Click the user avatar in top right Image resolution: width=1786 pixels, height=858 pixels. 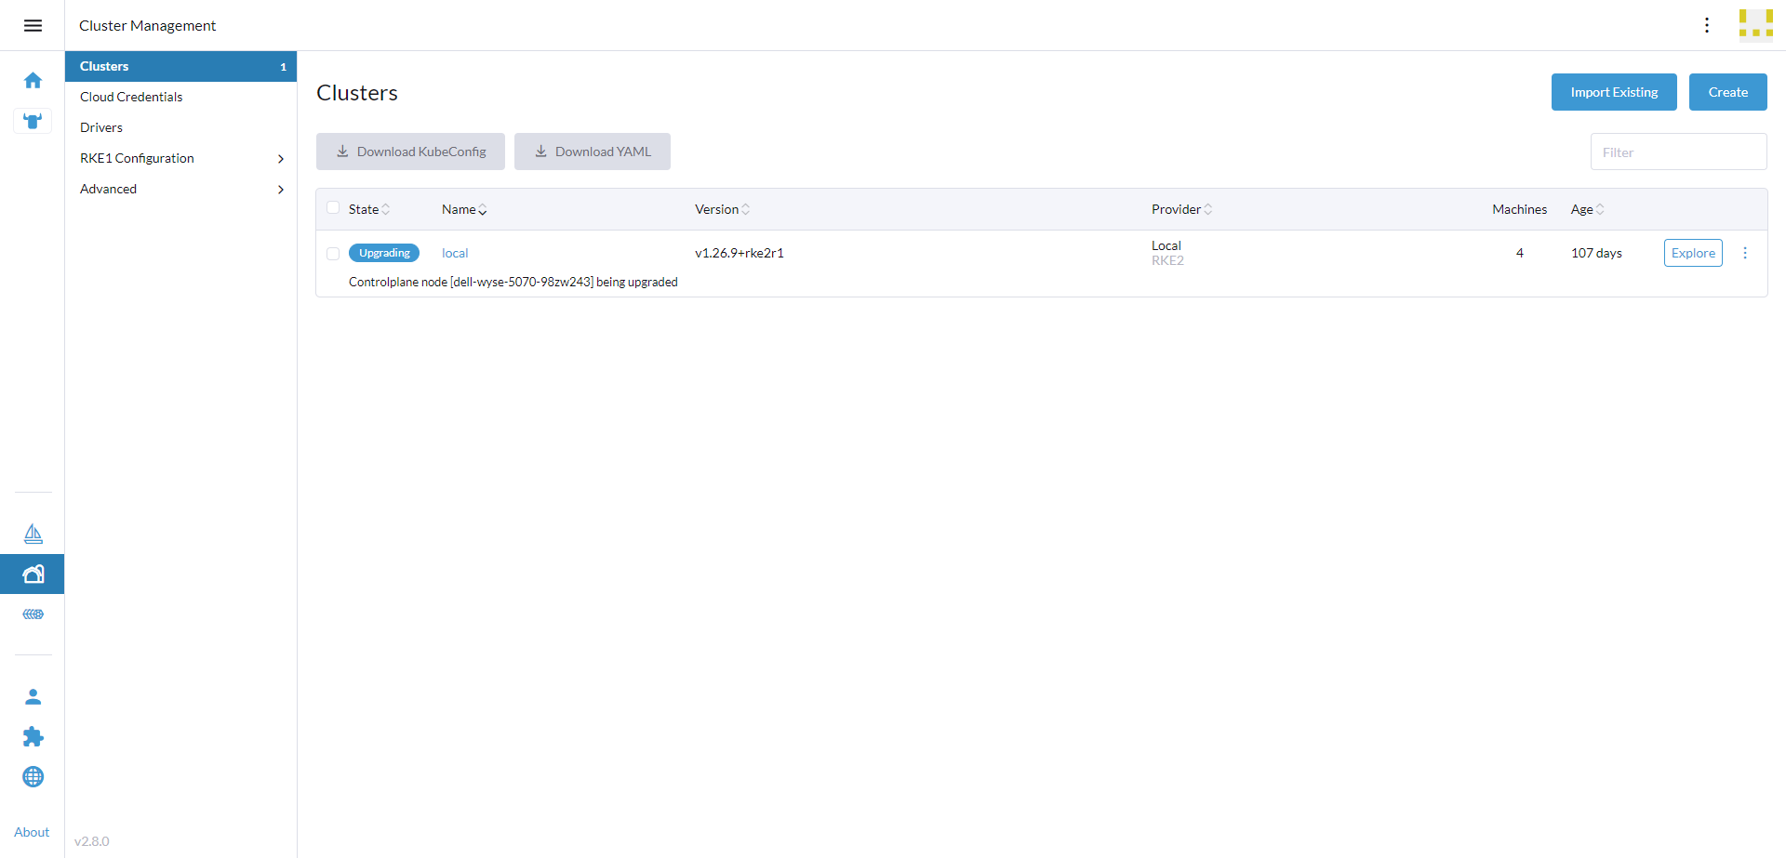pyautogui.click(x=1755, y=25)
